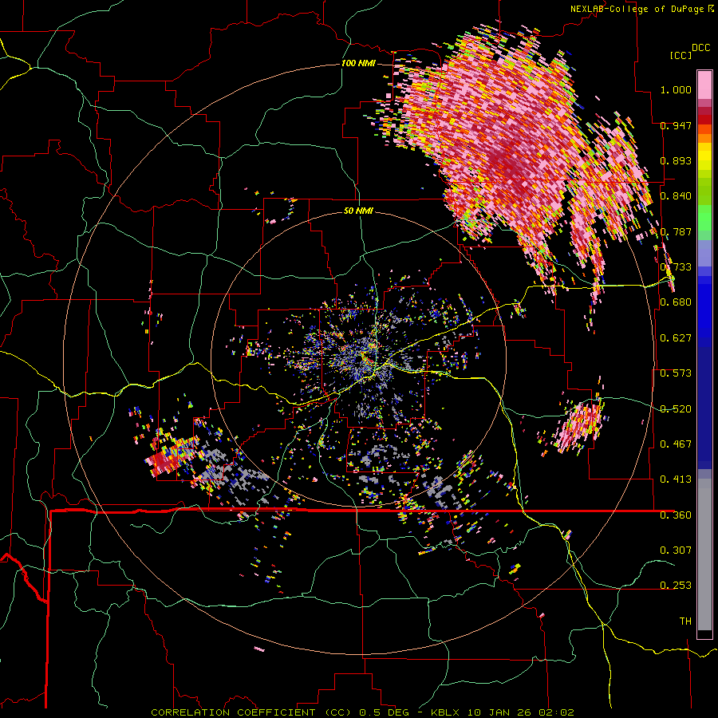Image resolution: width=718 pixels, height=718 pixels.
Task: Click the 0.840 legend value
Action: coord(676,196)
